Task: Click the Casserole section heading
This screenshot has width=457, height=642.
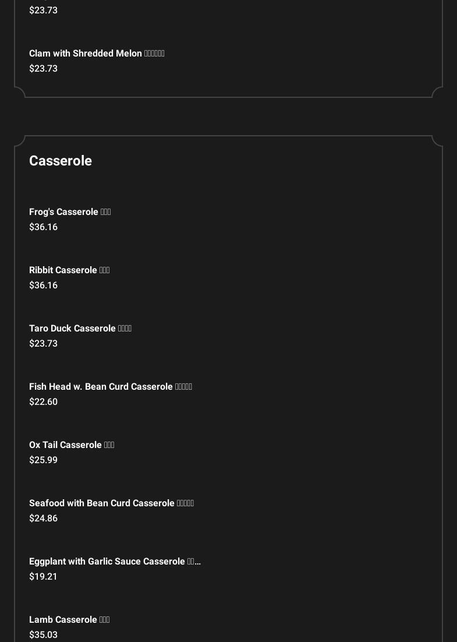Action: [61, 161]
